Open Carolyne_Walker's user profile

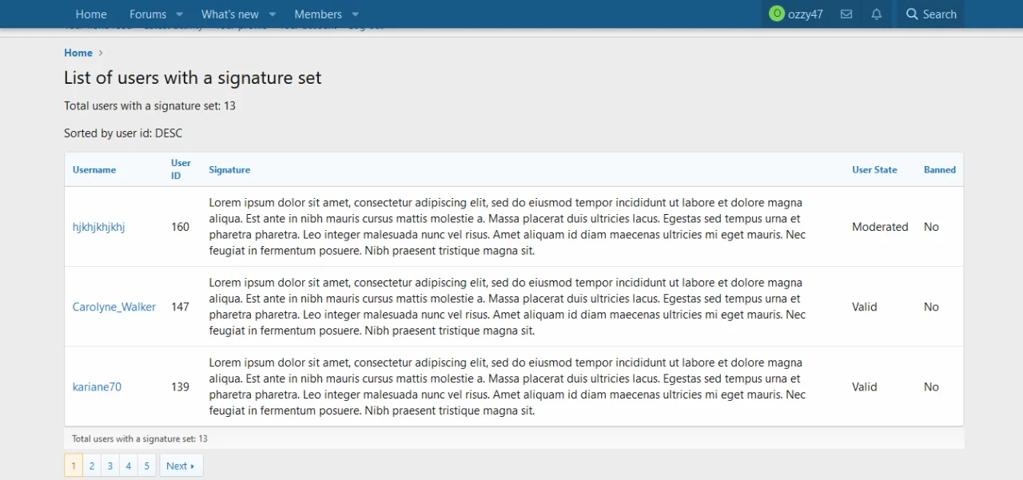pos(114,306)
